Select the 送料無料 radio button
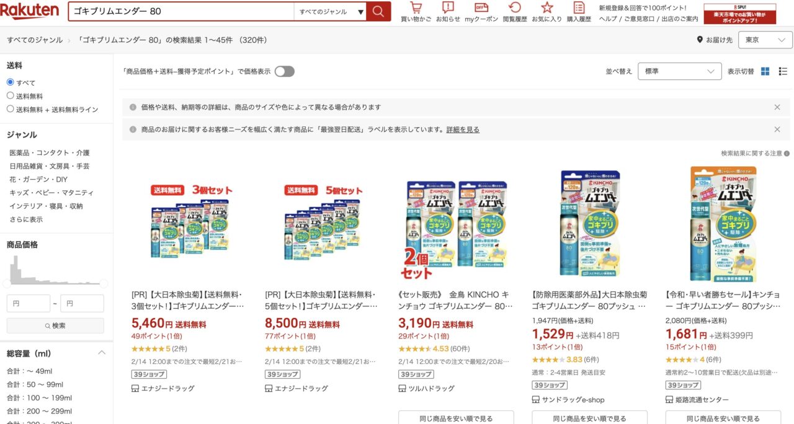This screenshot has height=424, width=794. coord(10,95)
